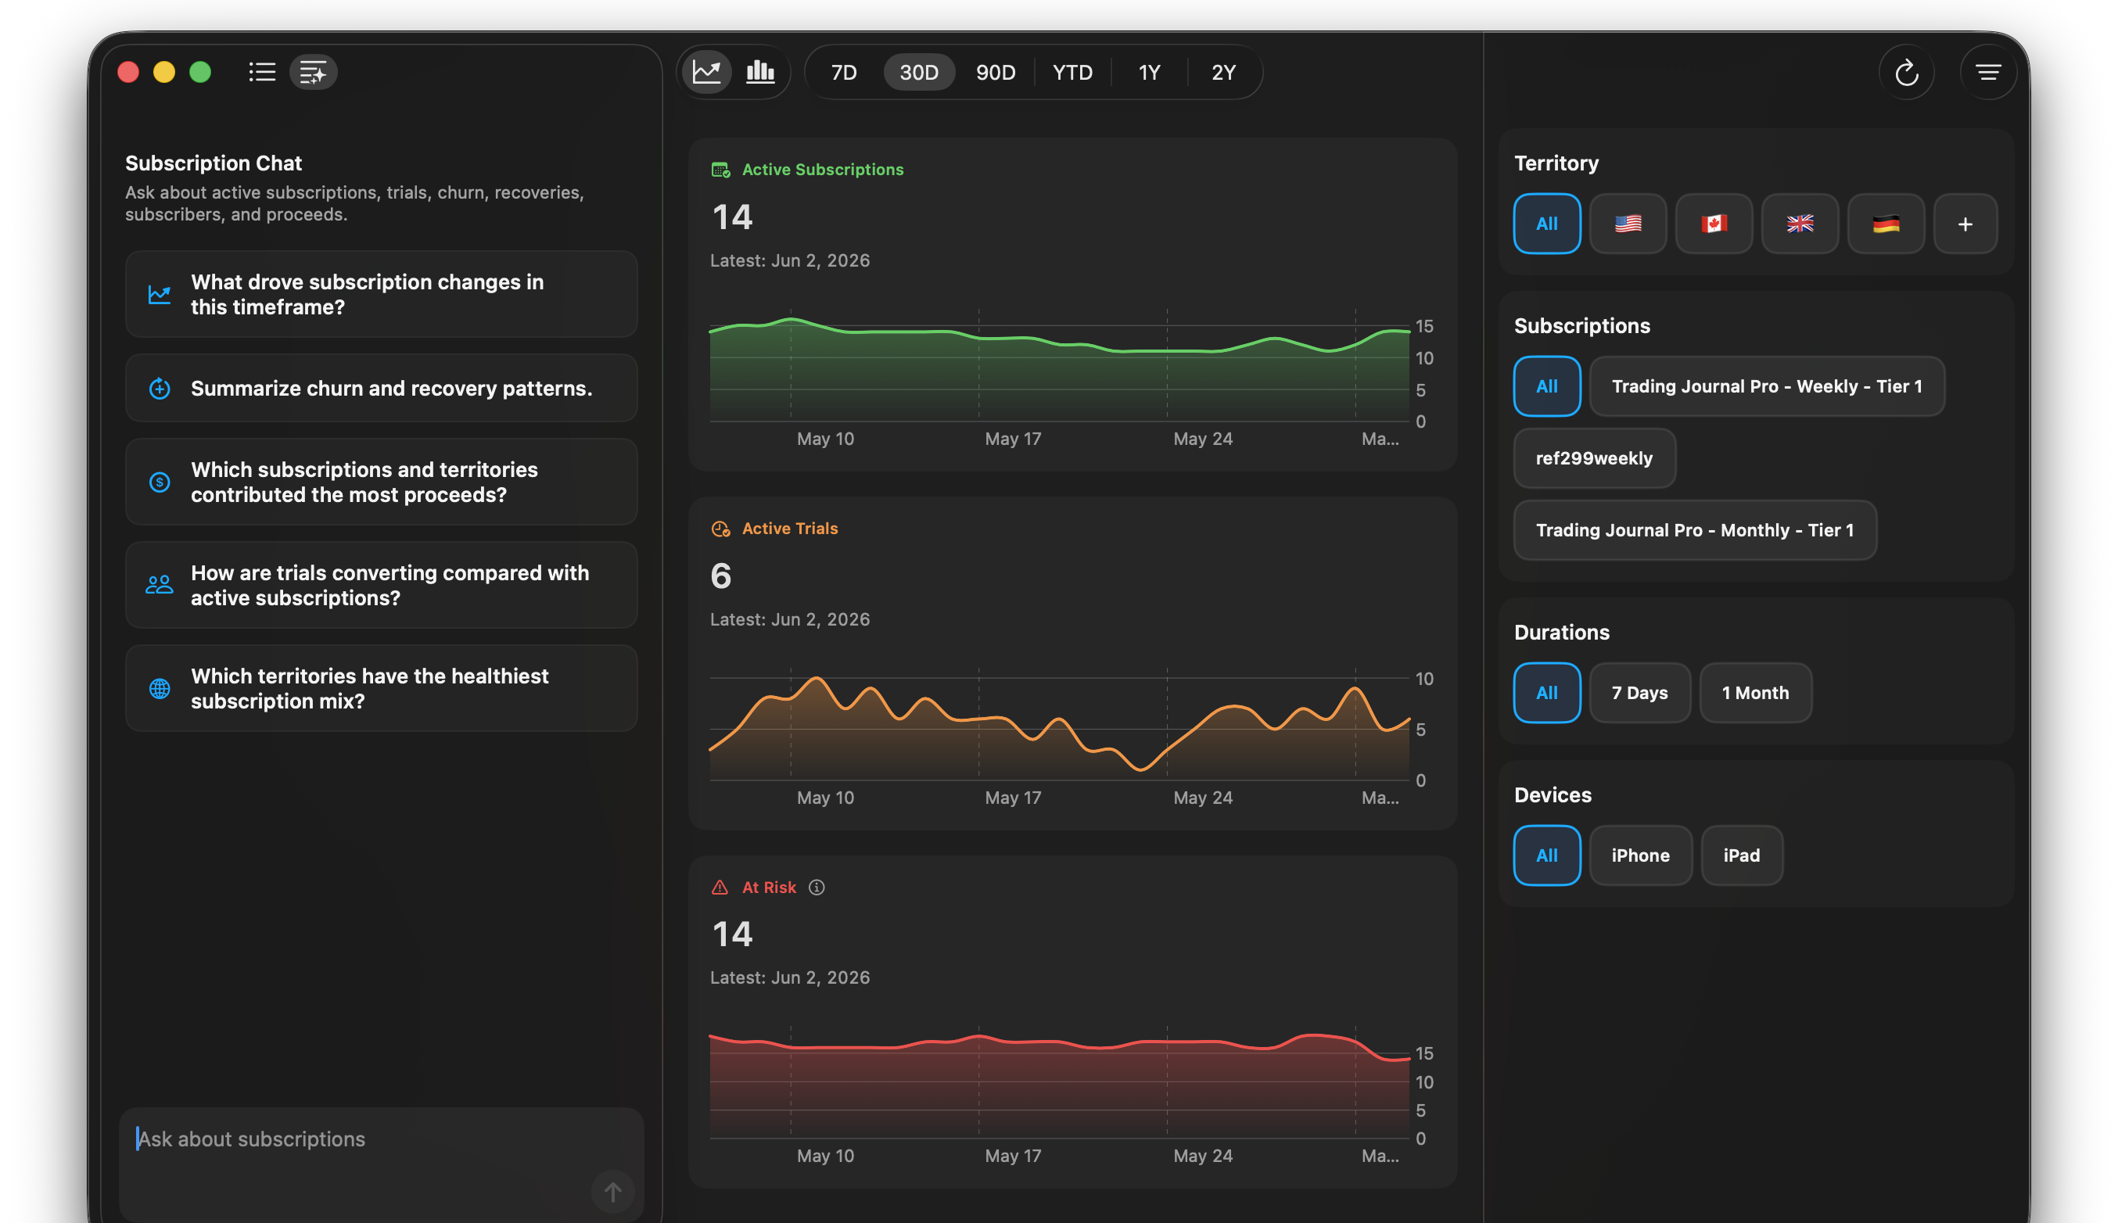Viewport: 2118px width, 1223px height.
Task: Select the 1Y time range
Action: (1148, 72)
